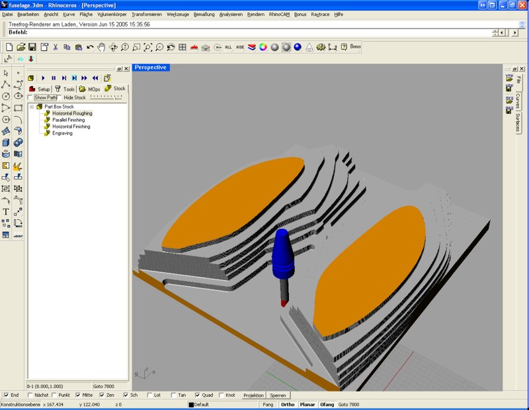
Task: Enable the Knot object snap
Action: point(222,395)
